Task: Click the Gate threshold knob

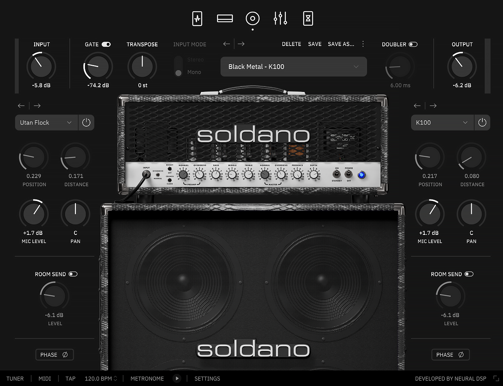Action: coord(98,66)
